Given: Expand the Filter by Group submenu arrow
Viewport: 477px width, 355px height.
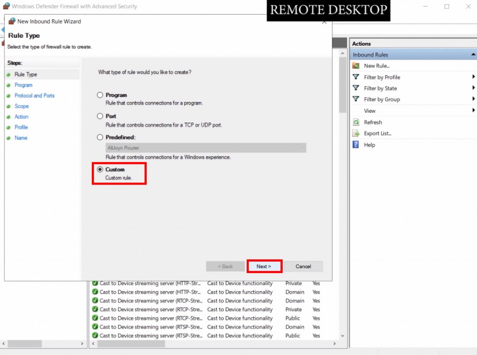Looking at the screenshot, I should click(x=473, y=99).
